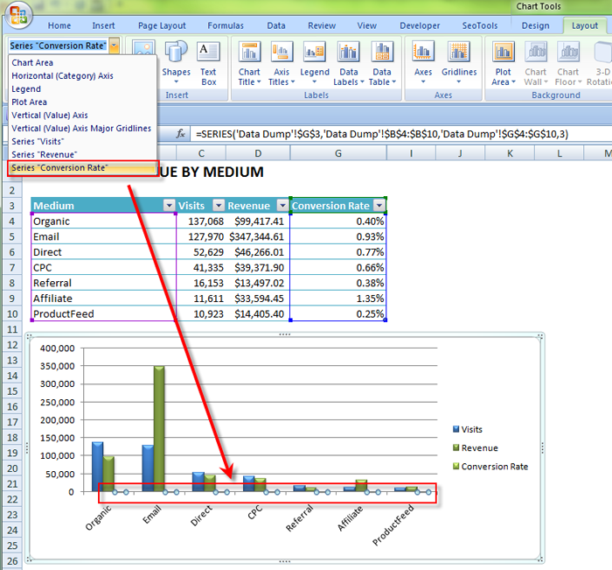The width and height of the screenshot is (612, 570).
Task: Click the Visits blue legend swatch
Action: click(x=456, y=429)
